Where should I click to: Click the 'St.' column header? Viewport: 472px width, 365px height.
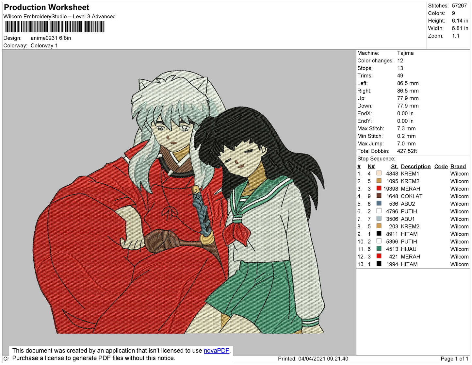click(x=395, y=166)
